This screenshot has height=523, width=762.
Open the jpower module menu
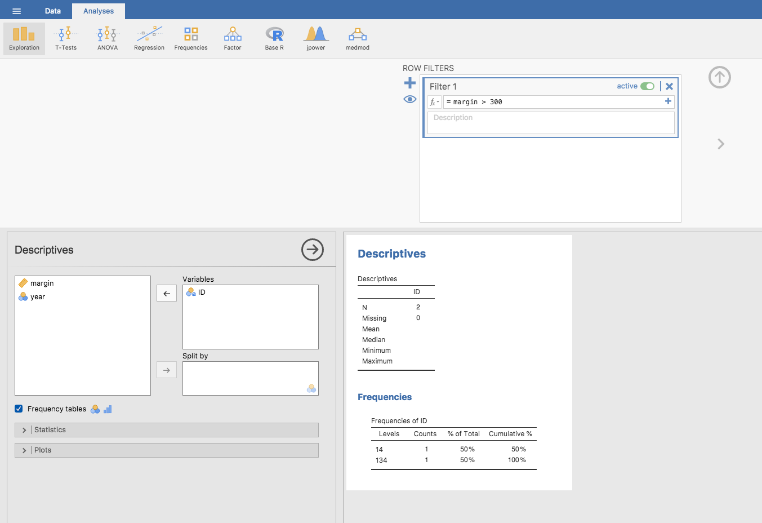click(316, 38)
